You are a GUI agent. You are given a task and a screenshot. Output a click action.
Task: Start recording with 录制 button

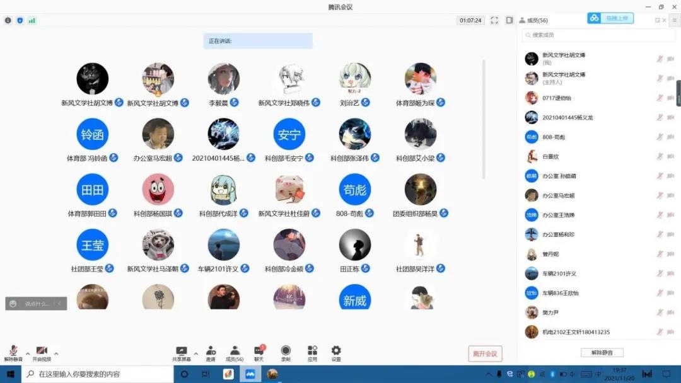point(286,353)
